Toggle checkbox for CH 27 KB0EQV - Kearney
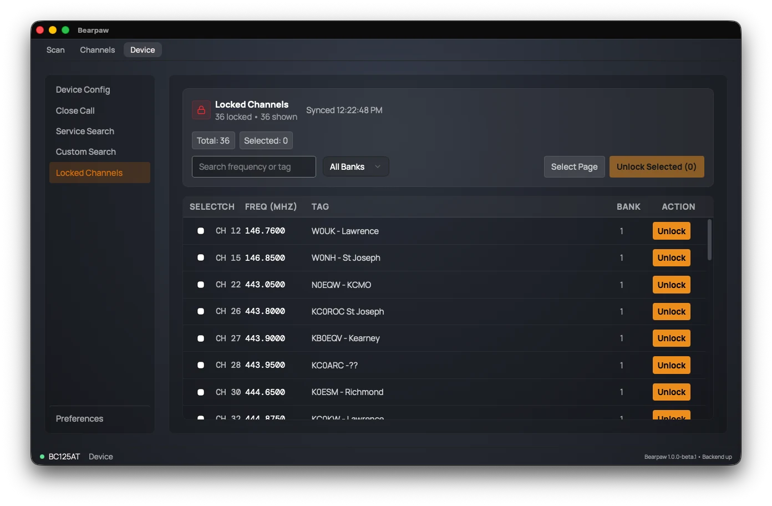772x506 pixels. click(201, 338)
